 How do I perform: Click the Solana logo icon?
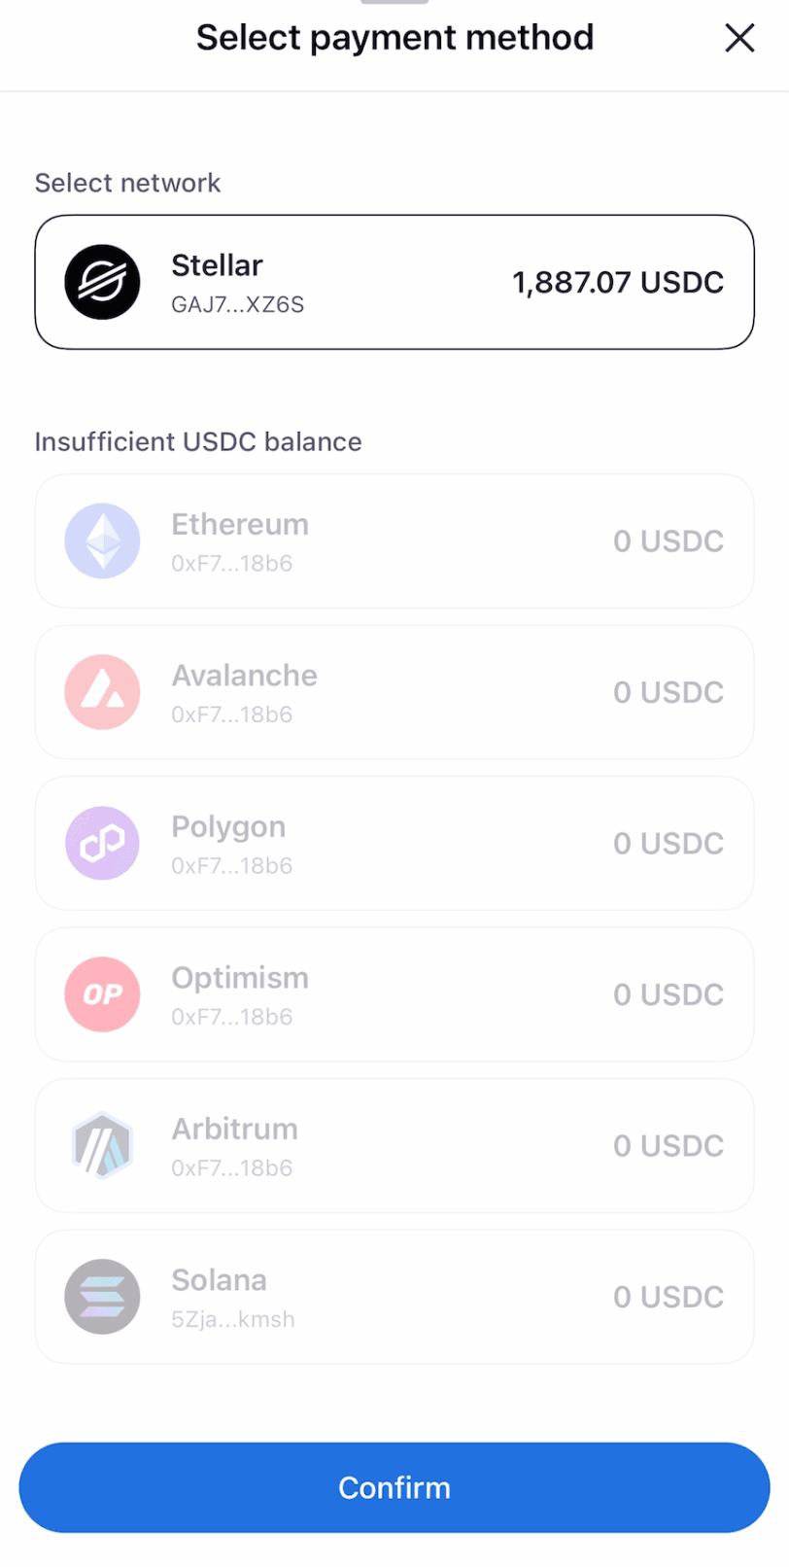pyautogui.click(x=102, y=1297)
